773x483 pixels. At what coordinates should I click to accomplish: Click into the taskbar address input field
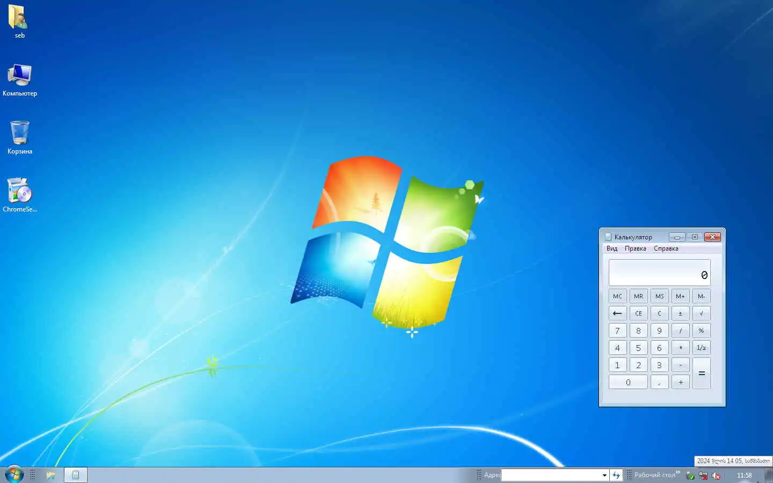pyautogui.click(x=550, y=475)
